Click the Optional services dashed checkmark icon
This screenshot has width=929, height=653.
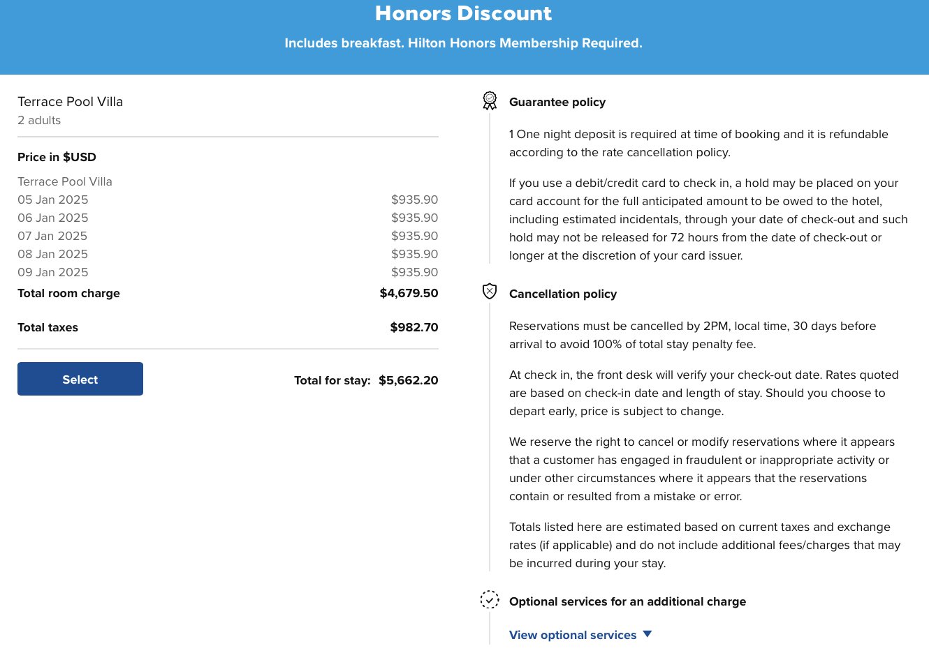(x=490, y=599)
